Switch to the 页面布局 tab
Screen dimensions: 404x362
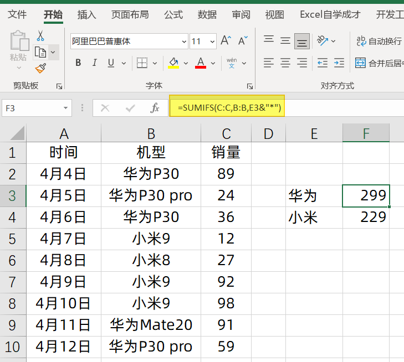[x=130, y=14]
